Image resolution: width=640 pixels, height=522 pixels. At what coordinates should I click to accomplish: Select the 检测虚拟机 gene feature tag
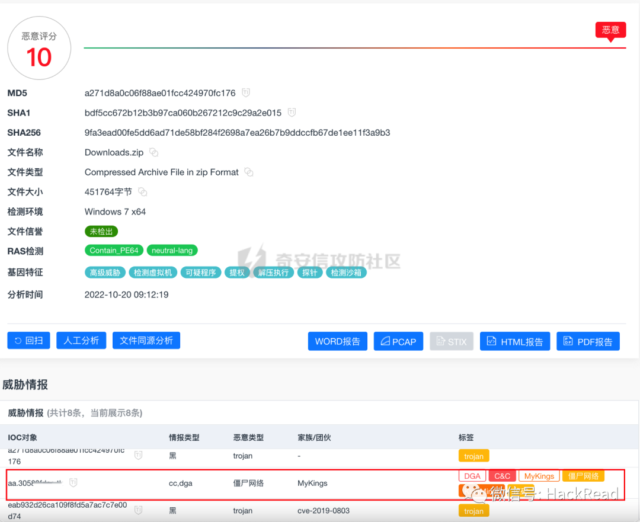coord(153,272)
